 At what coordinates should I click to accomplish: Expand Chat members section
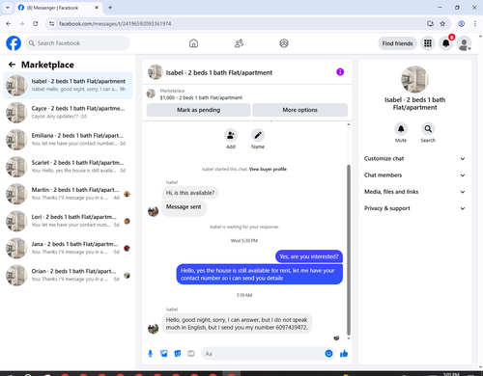pyautogui.click(x=414, y=175)
